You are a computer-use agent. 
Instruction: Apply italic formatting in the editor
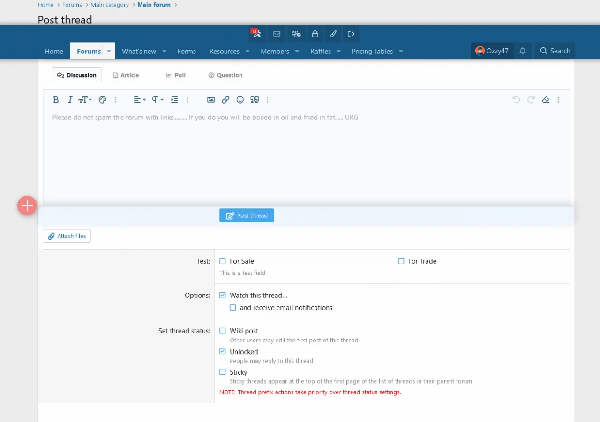[x=70, y=100]
